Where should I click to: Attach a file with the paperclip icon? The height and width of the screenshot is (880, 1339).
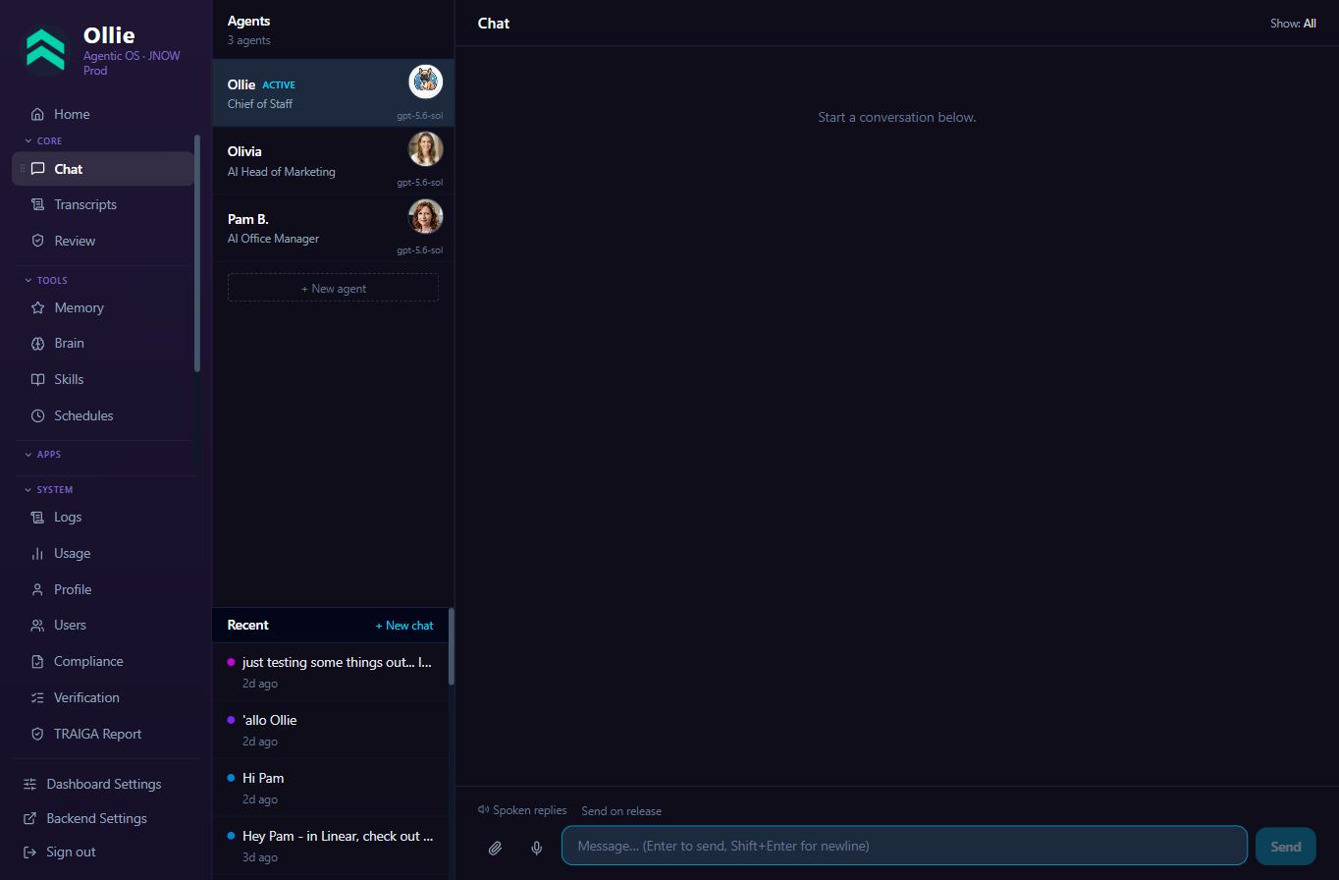point(496,847)
